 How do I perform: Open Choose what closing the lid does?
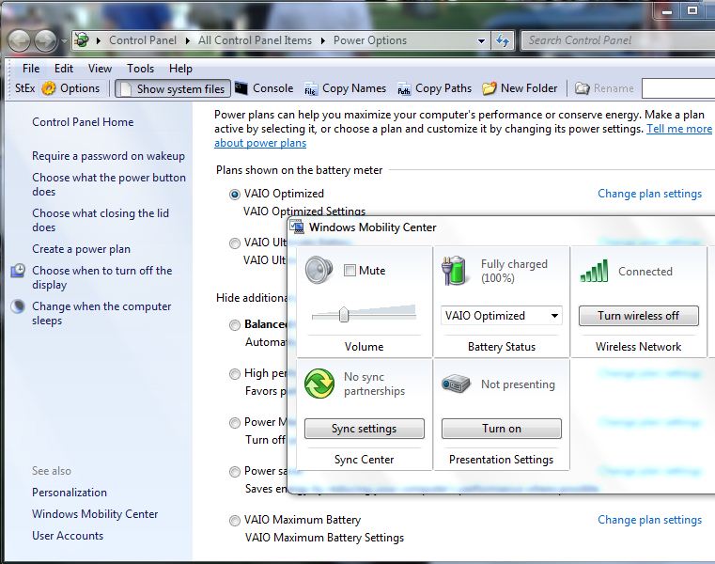coord(101,220)
